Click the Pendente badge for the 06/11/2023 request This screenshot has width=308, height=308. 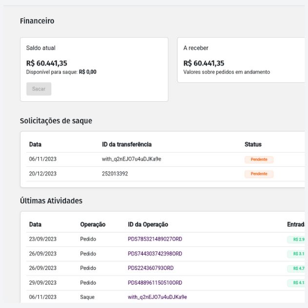click(259, 159)
